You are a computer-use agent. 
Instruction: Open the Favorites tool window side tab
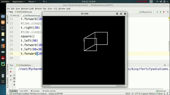click(x=7, y=83)
